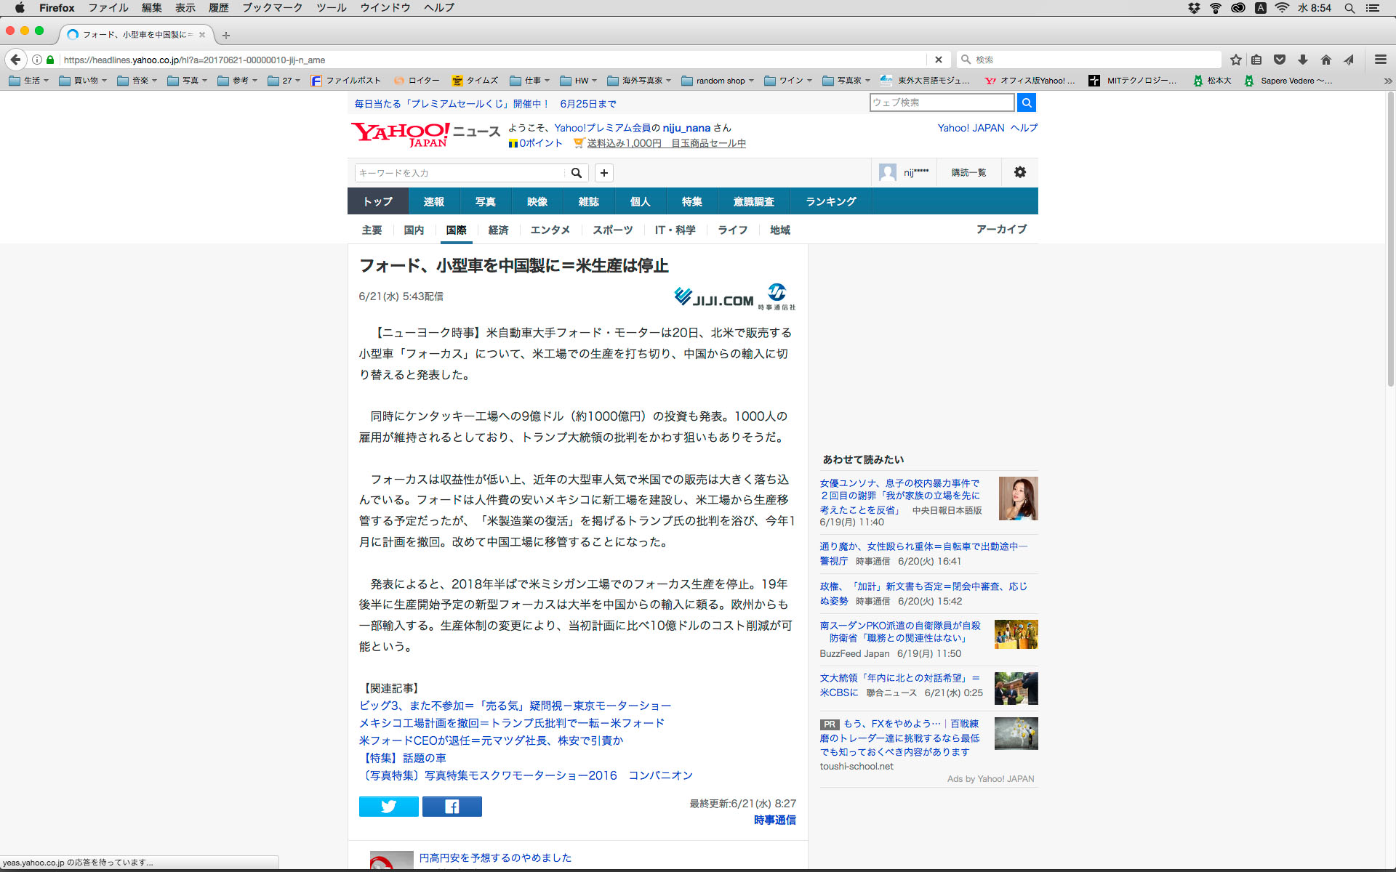This screenshot has height=872, width=1396.
Task: Open the Firefox hamburger menu
Action: click(1380, 60)
